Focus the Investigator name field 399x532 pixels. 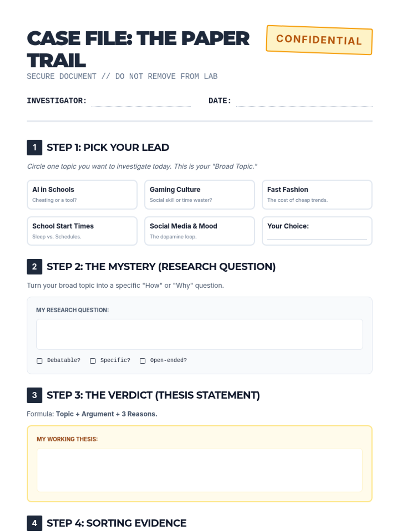(141, 101)
